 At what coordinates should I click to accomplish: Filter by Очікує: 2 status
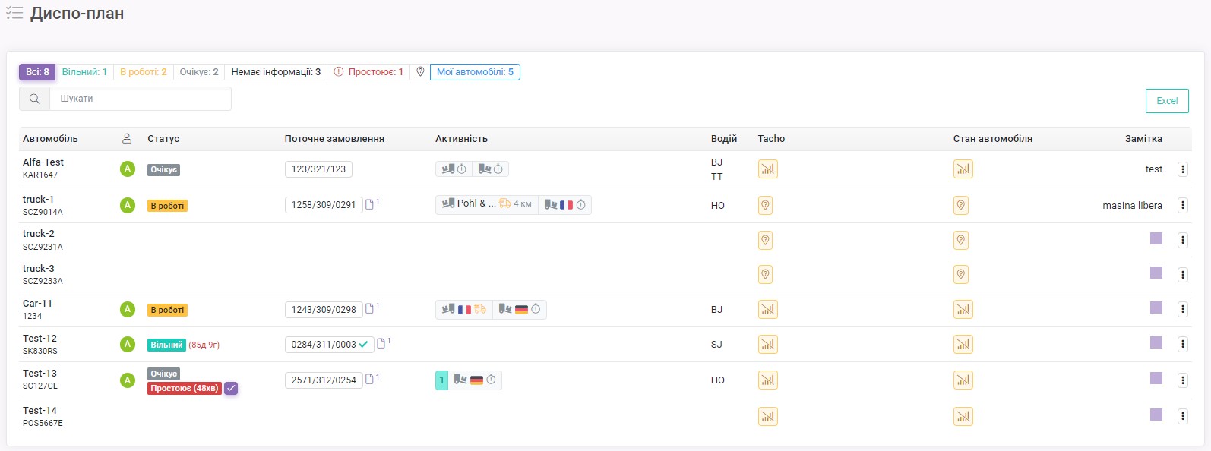click(x=199, y=72)
